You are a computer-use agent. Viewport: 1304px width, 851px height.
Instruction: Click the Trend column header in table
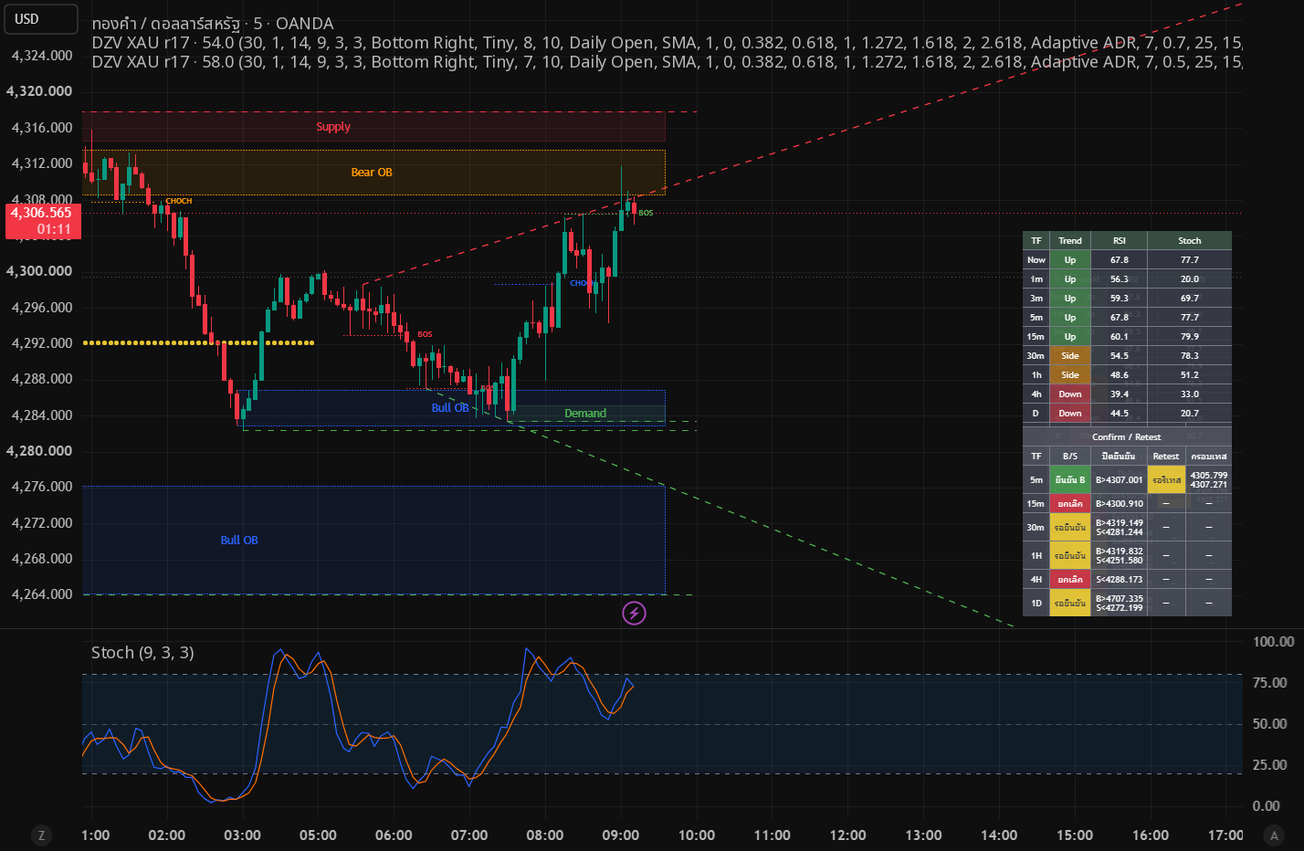pyautogui.click(x=1070, y=241)
